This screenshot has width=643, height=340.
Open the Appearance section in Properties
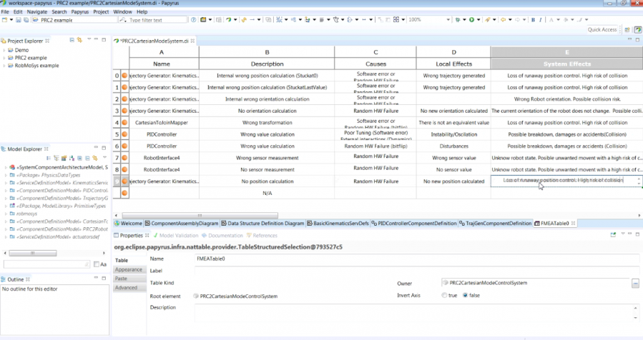click(129, 269)
